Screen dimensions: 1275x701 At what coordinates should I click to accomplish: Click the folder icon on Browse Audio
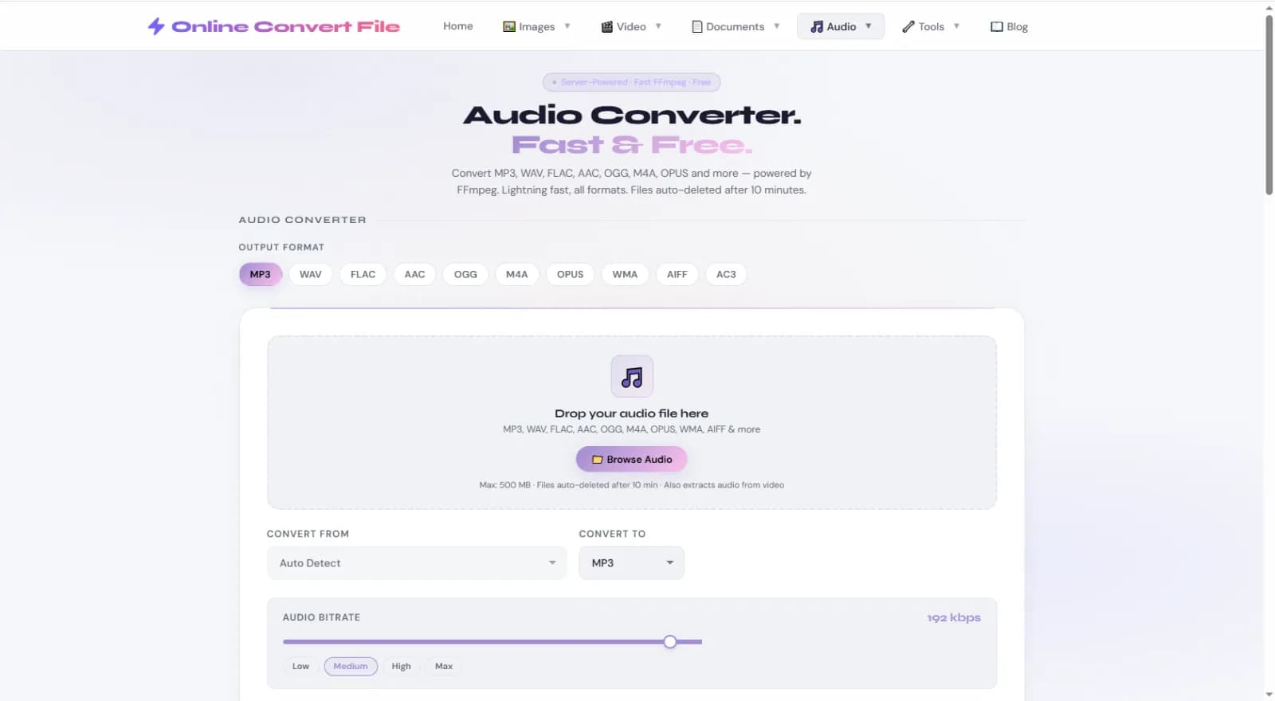click(x=597, y=460)
